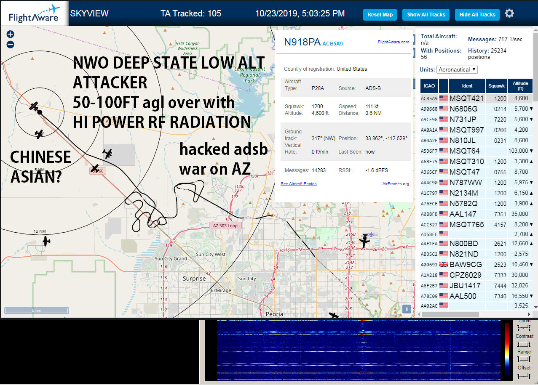
Task: Click the FlightAware logo
Action: click(x=34, y=13)
